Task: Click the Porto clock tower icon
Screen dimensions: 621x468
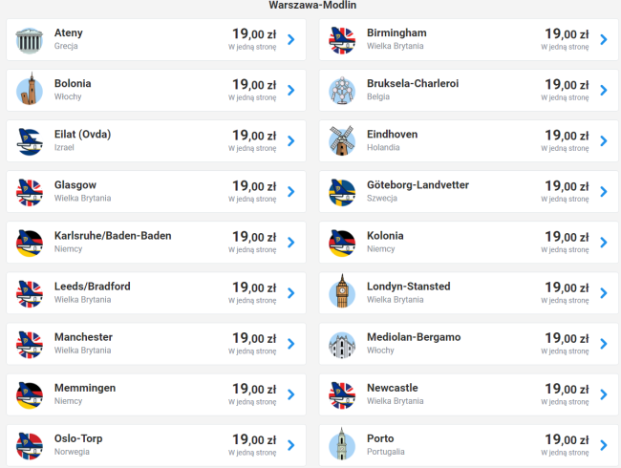Action: pos(342,445)
